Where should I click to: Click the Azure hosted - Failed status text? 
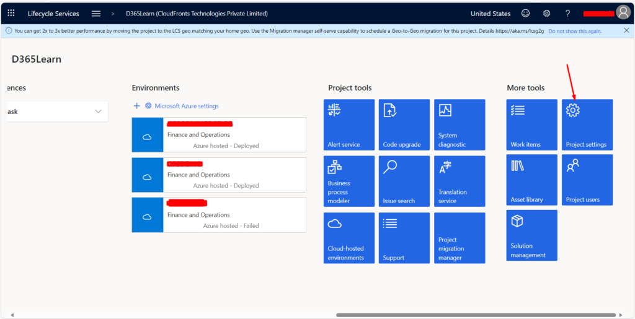tap(231, 225)
